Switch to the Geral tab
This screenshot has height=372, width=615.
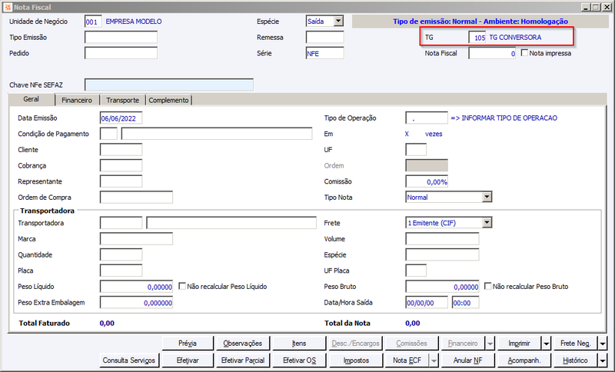pos(31,99)
